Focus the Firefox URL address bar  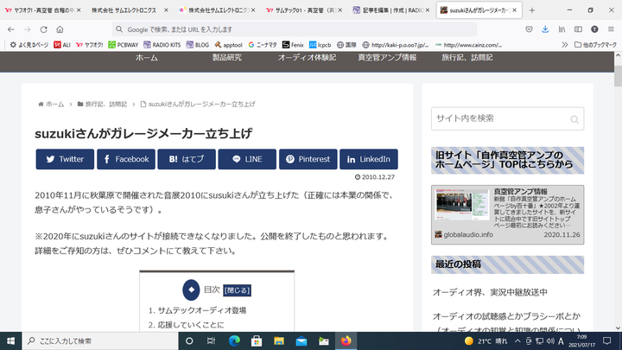[295, 29]
